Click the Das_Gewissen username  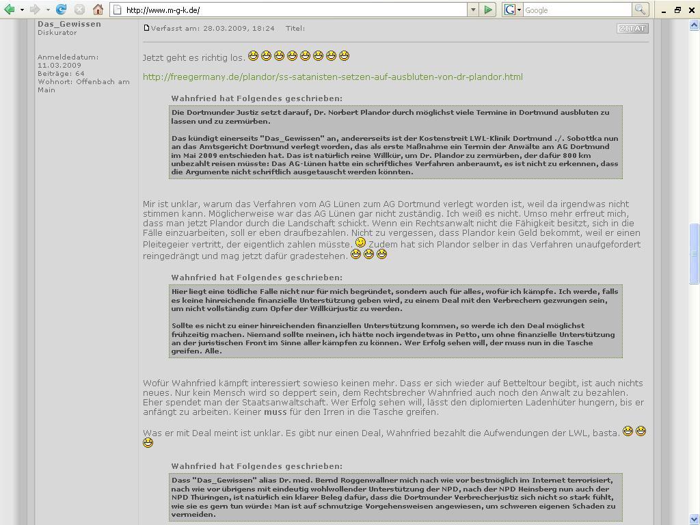(x=69, y=24)
